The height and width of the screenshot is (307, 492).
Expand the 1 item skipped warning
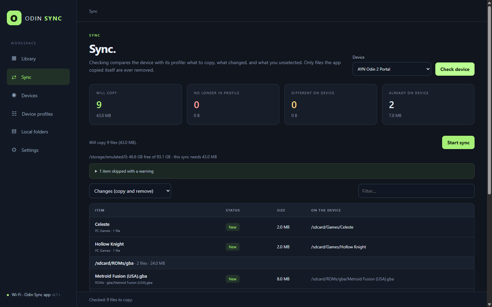[x=282, y=171]
